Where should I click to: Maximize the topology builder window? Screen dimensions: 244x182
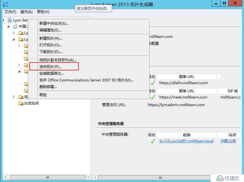coord(224,3)
